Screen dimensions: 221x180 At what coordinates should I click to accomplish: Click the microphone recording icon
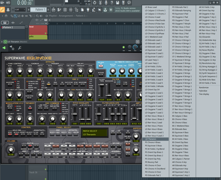coord(106,2)
